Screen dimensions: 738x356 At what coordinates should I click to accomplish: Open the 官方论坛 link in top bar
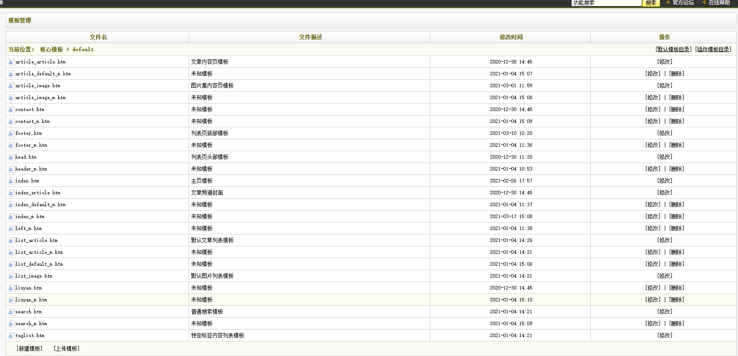[683, 3]
